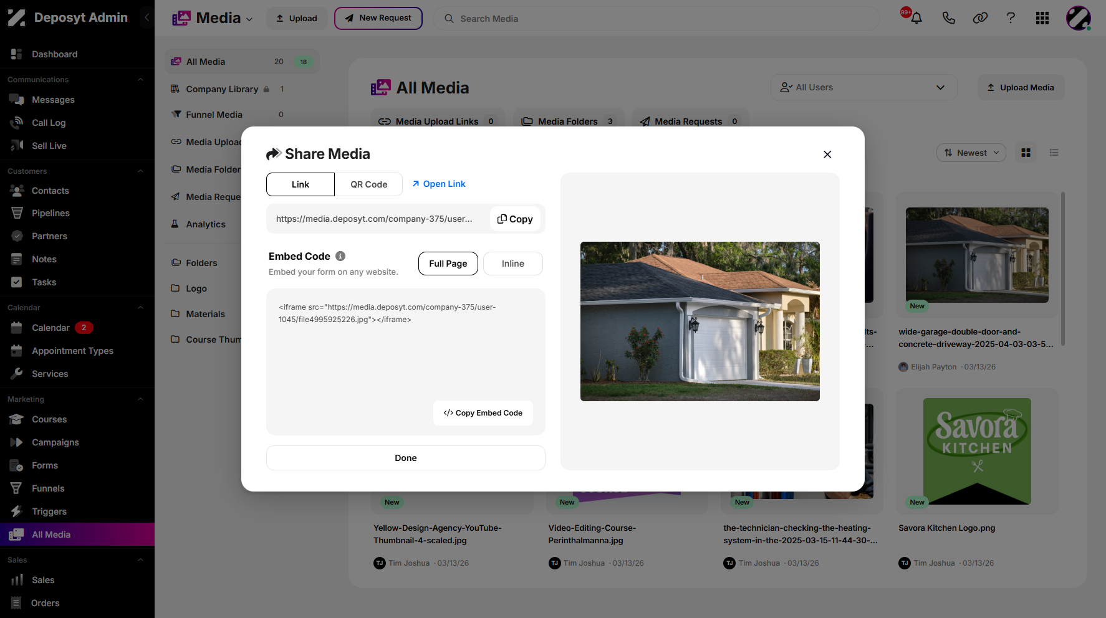The height and width of the screenshot is (618, 1106).
Task: Select the Full Page embed option
Action: point(448,264)
